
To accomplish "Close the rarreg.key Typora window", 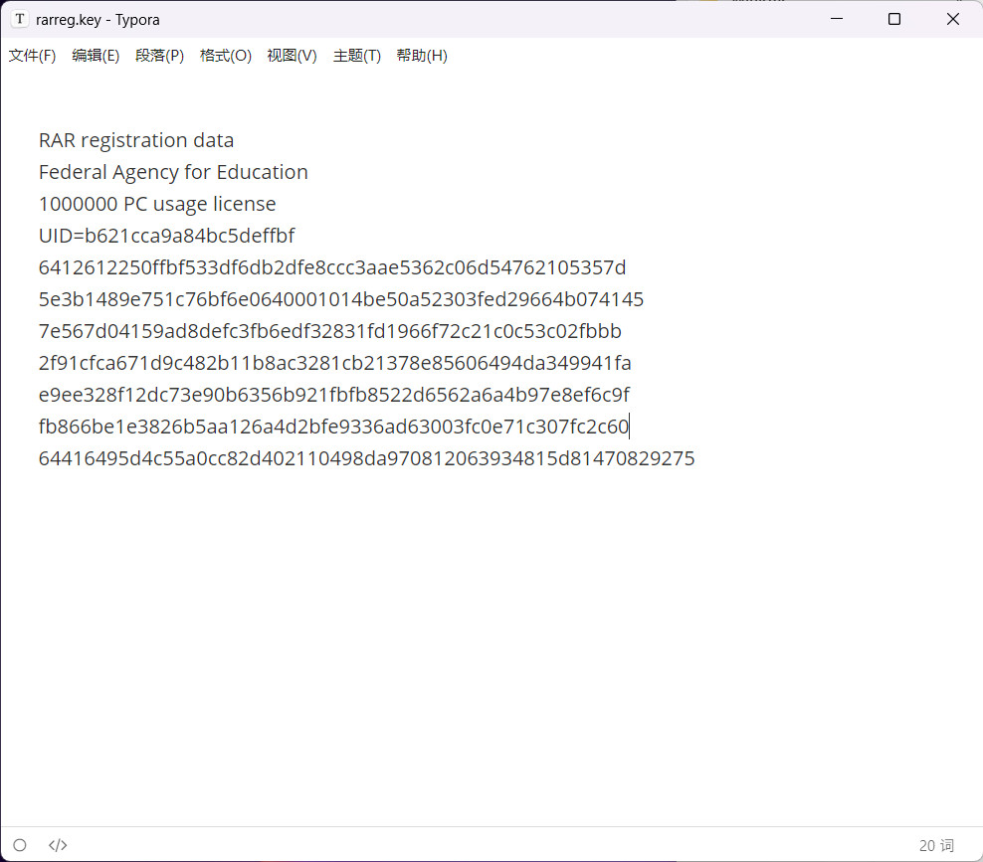I will pyautogui.click(x=953, y=19).
